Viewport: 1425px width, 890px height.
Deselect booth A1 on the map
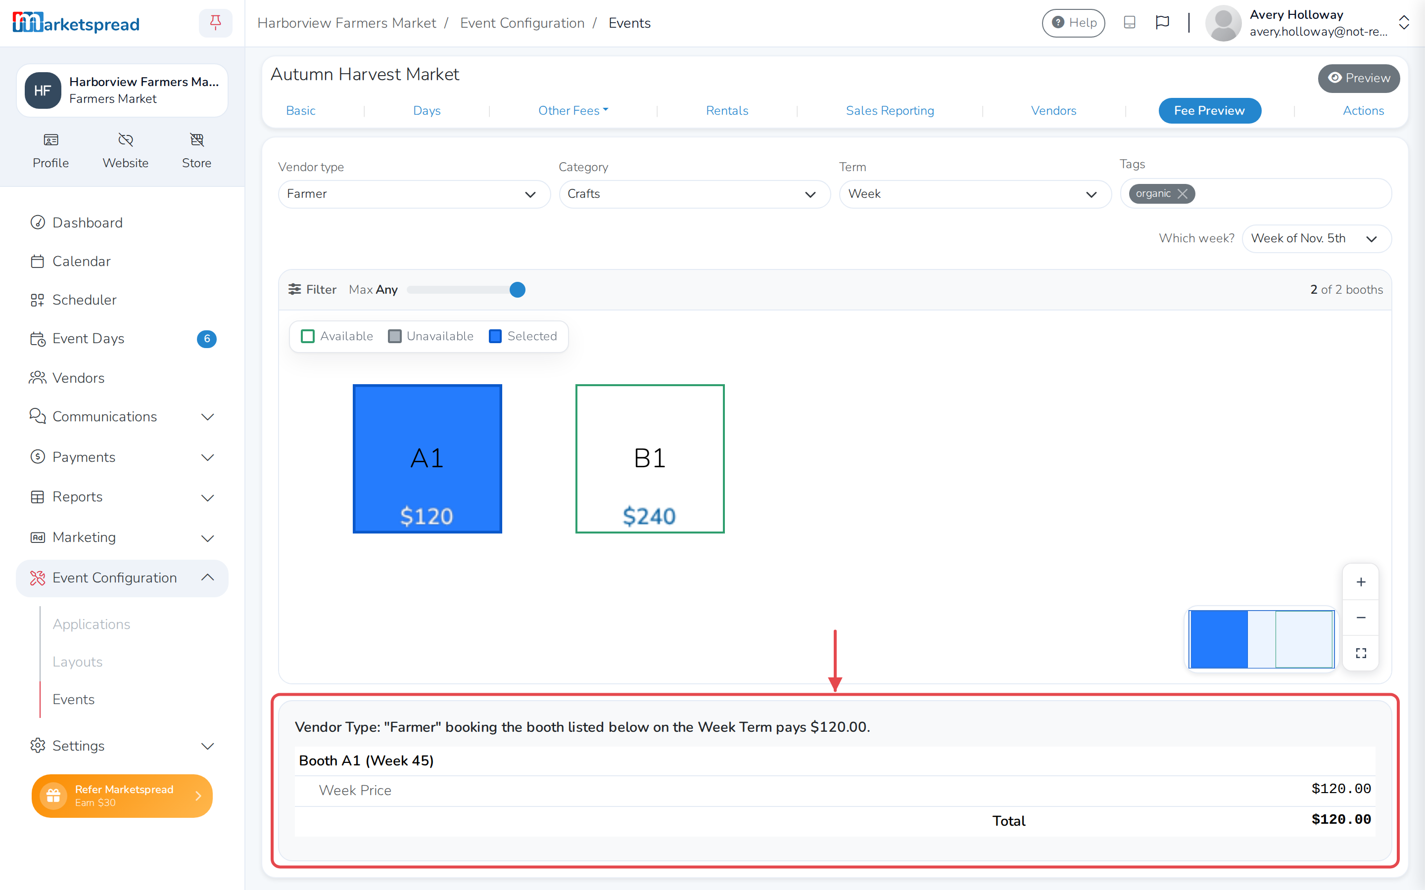(427, 458)
